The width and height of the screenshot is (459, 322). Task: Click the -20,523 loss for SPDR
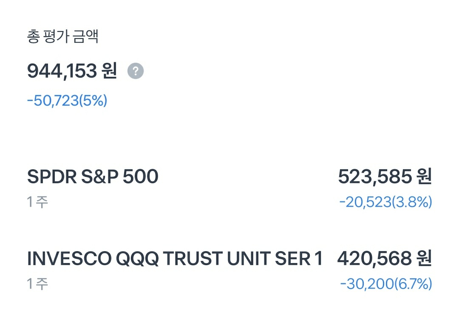[x=365, y=202]
